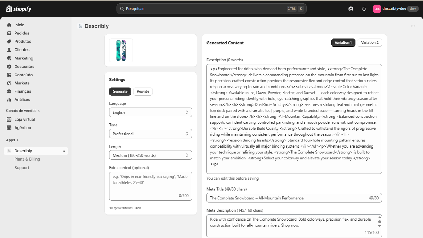Expand the Canais de vendas section
This screenshot has width=423, height=238.
pos(23,111)
